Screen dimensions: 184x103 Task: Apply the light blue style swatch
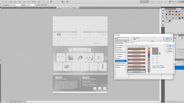click(170, 18)
